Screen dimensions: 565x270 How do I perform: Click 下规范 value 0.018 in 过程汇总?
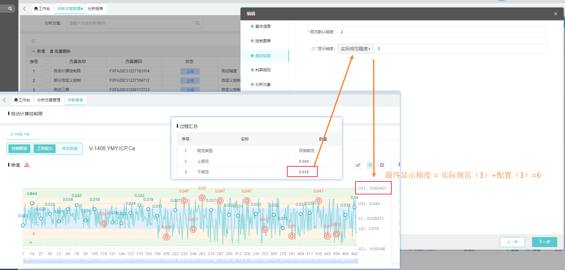(304, 172)
